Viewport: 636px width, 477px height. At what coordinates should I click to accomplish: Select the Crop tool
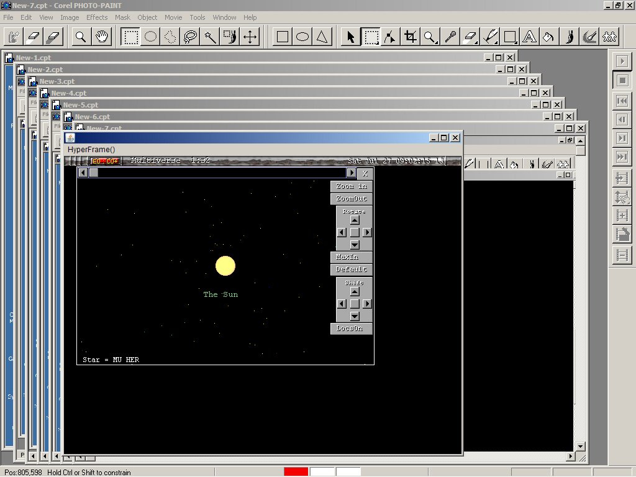[x=410, y=37]
